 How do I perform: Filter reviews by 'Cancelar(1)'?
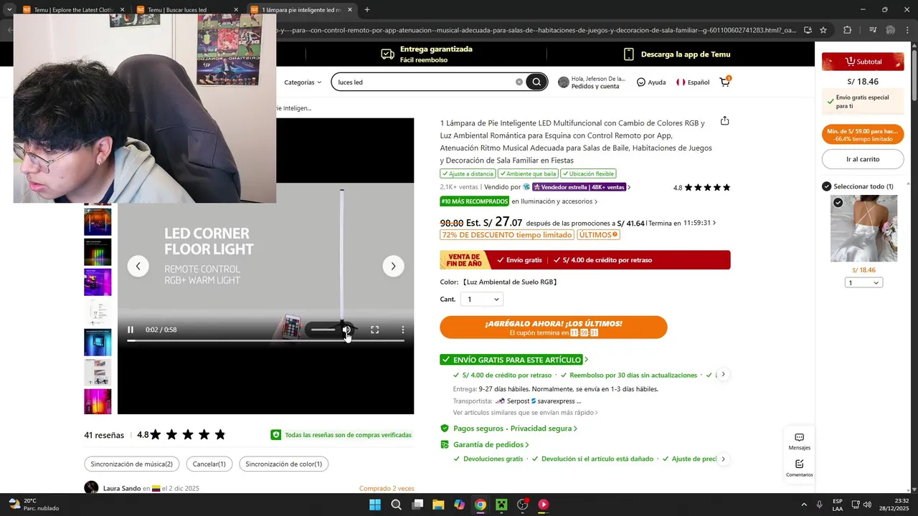point(209,464)
